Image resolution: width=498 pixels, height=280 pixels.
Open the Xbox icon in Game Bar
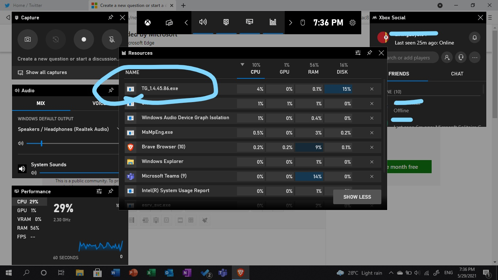coord(147,23)
